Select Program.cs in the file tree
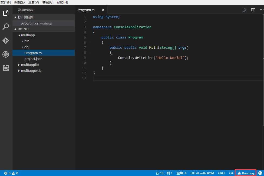Screen dimensions: 264x176 (x=44, y=53)
